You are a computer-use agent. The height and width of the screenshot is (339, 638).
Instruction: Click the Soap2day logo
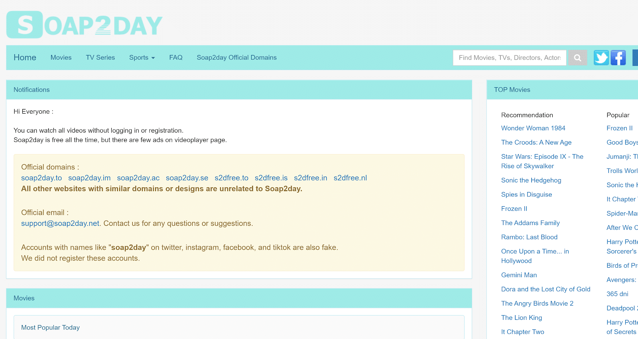(x=85, y=25)
